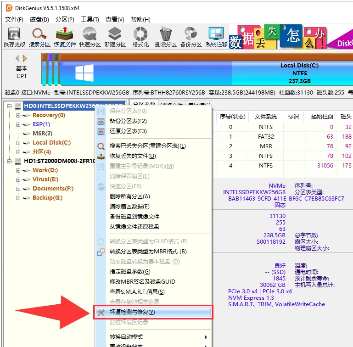Open the 磁盘(D) menu
The image size is (353, 347).
[x=39, y=20]
